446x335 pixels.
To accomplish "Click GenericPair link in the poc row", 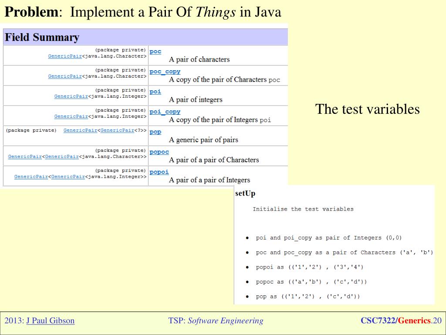I will 65,56.
